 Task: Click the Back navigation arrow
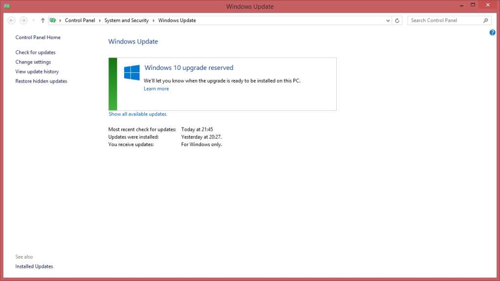click(x=12, y=21)
